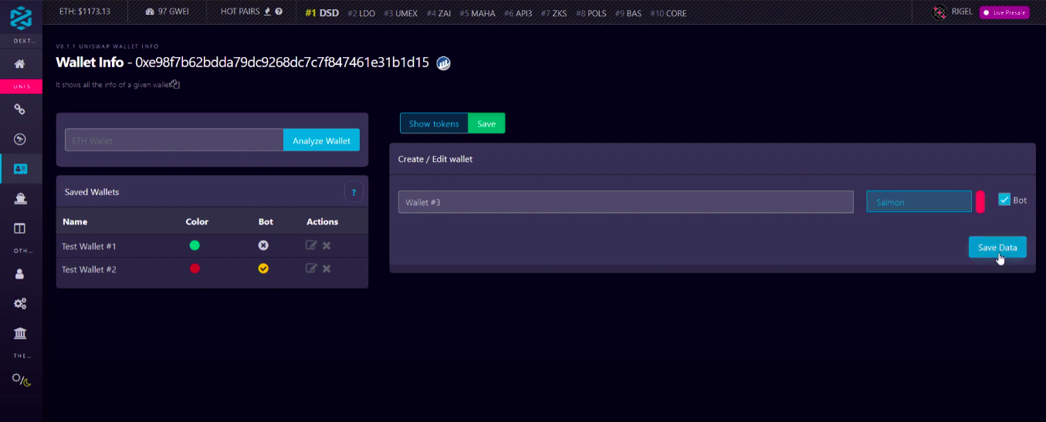
Task: Click the wallet address 0xe98f7b62 text
Action: pos(282,63)
